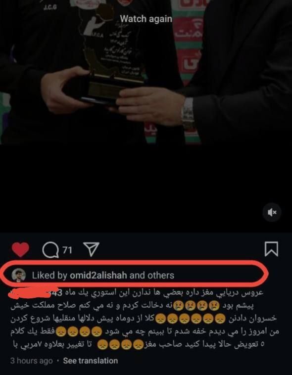Tap Watch again to replay video
Screen dimensions: 292x375
click(x=146, y=19)
